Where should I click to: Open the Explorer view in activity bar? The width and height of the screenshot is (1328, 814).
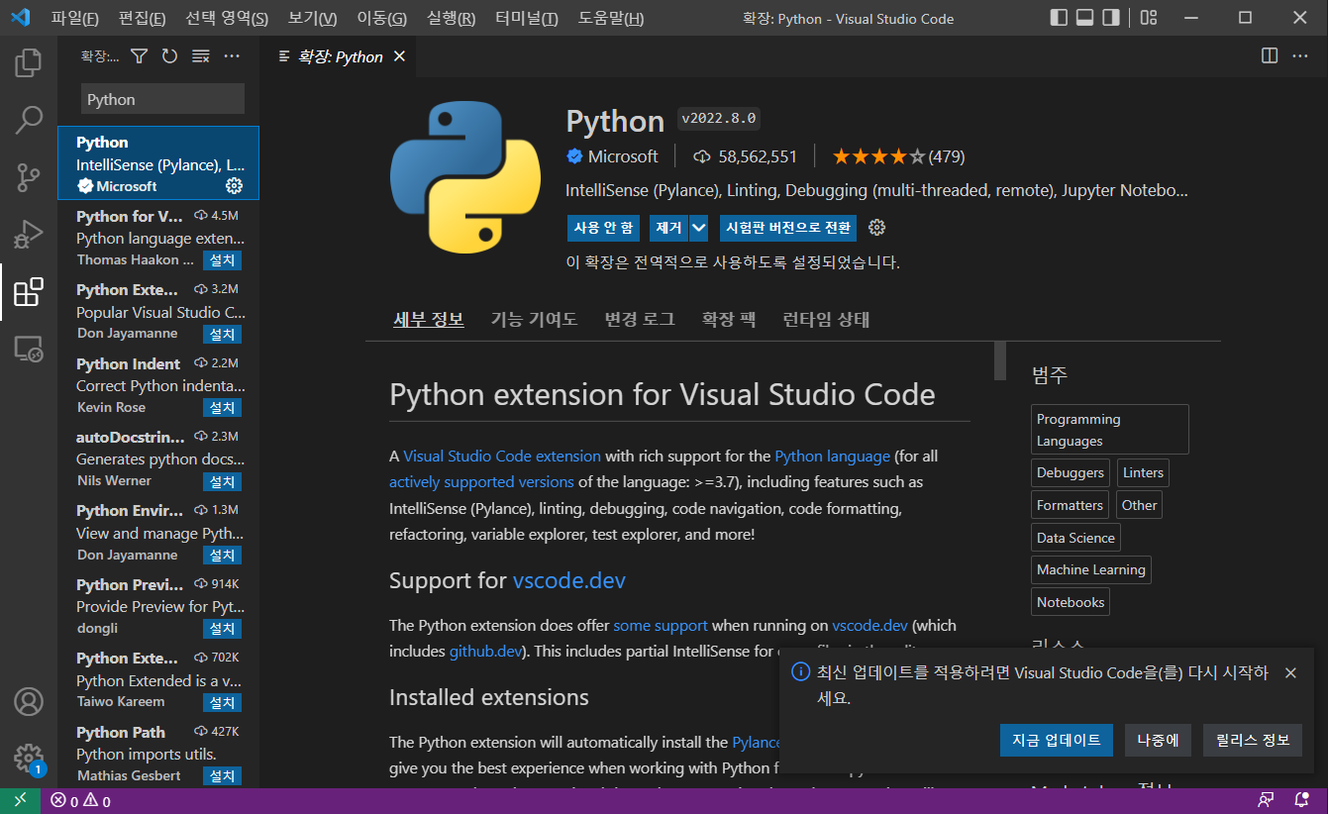(29, 63)
